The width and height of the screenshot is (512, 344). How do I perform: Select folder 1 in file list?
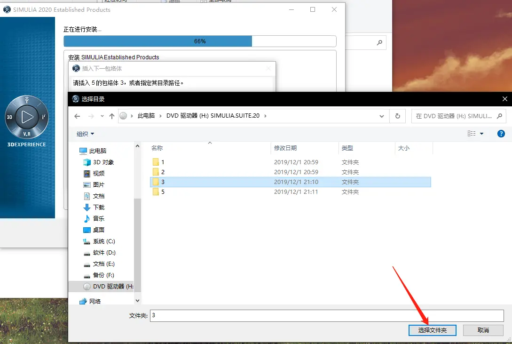click(x=290, y=162)
